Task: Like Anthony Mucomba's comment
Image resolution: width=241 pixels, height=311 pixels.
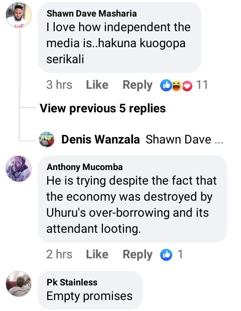Action: 97,254
